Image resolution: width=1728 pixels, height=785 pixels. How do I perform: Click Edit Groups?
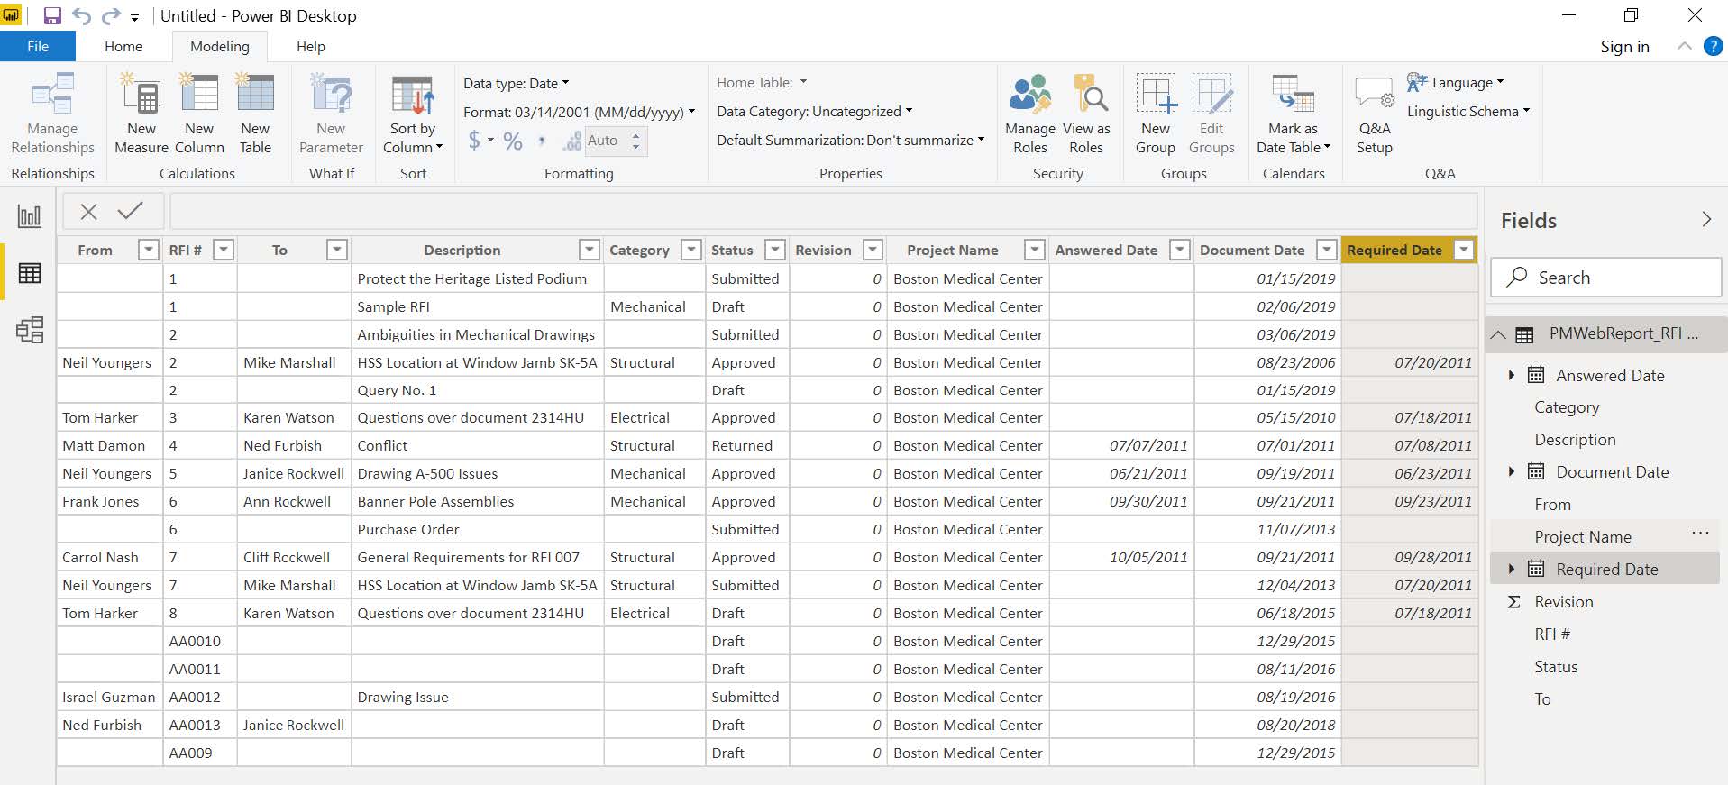[x=1211, y=114]
